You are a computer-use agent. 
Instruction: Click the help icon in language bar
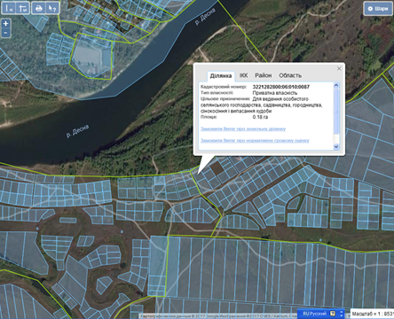tap(333, 314)
